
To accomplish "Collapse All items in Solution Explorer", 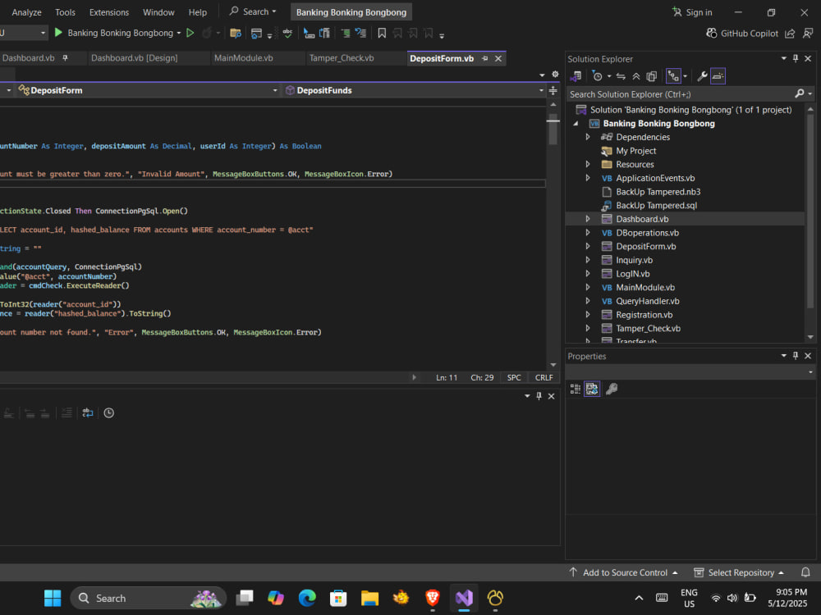I will [636, 76].
